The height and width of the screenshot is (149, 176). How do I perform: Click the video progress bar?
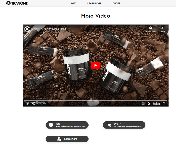tap(96, 100)
